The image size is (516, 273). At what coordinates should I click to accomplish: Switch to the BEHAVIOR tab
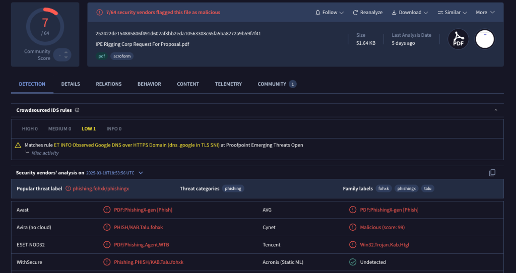coord(149,84)
